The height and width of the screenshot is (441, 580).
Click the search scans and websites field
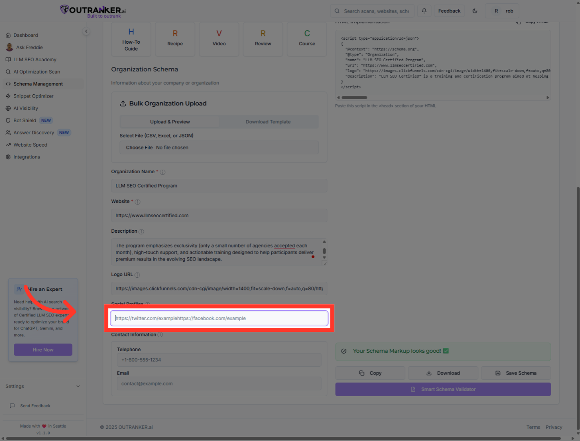[372, 11]
